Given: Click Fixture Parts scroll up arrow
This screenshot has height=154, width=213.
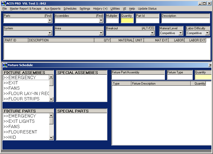Looking at the screenshot, I should tap(51, 115).
